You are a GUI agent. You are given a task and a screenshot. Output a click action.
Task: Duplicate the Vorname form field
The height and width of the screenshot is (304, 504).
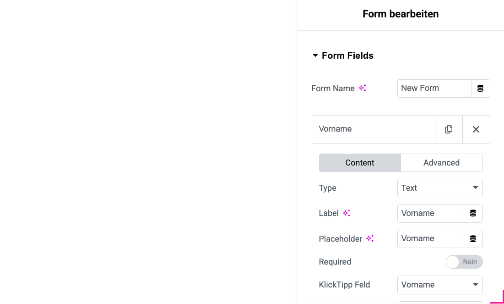point(449,129)
